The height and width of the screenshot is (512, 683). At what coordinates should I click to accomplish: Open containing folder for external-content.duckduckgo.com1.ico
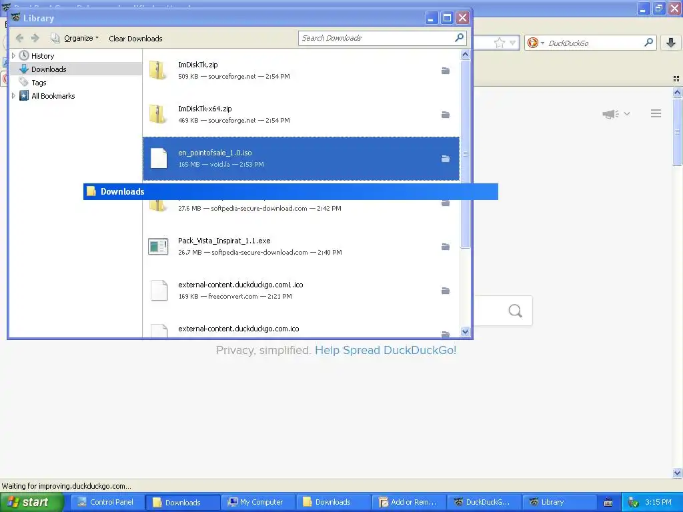pos(445,291)
